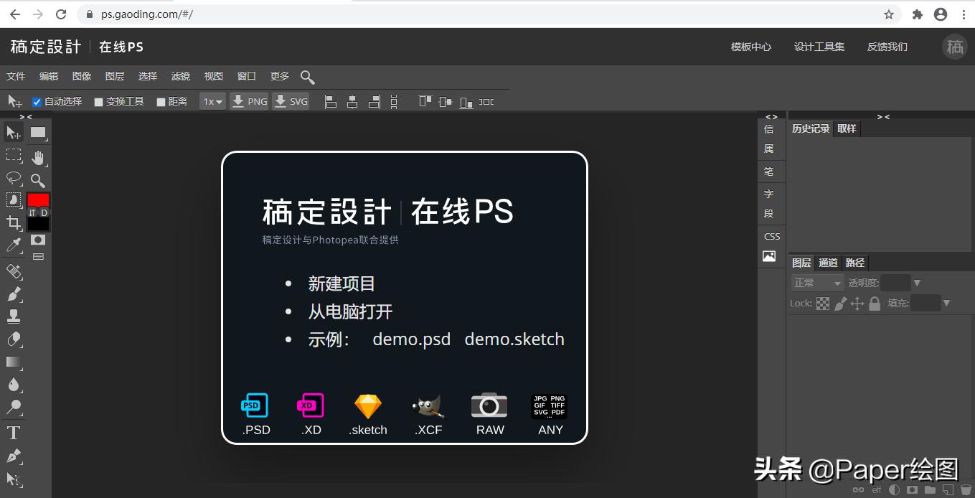975x498 pixels.
Task: Disable the 自动选择 checkbox
Action: 37,100
